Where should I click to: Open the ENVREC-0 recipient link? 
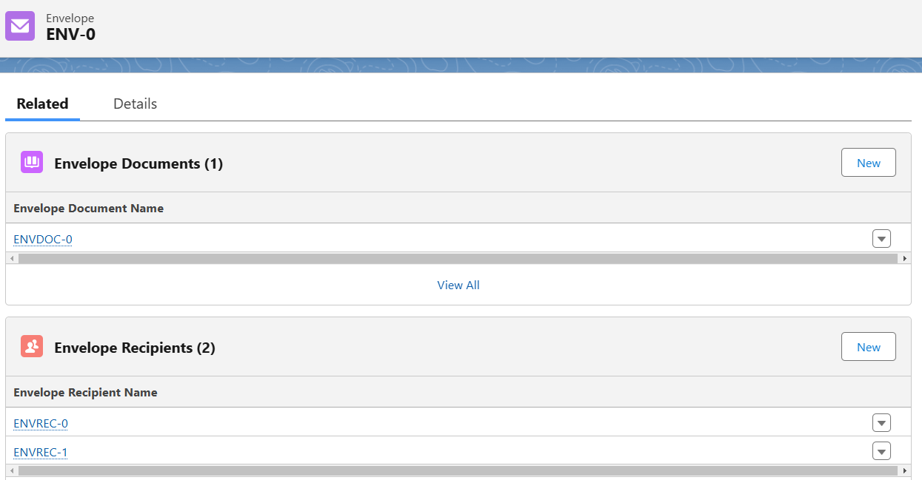pyautogui.click(x=41, y=423)
